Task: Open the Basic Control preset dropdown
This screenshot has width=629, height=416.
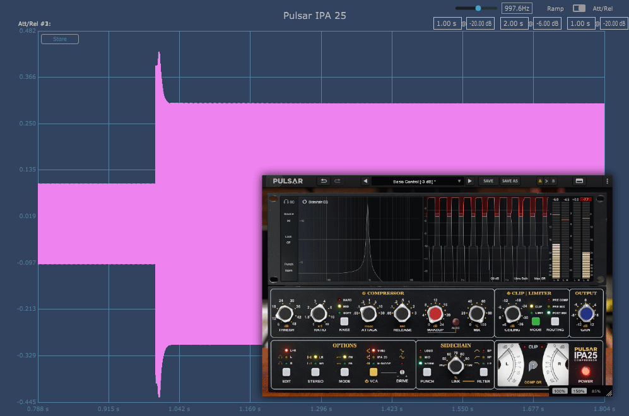Action: 416,181
